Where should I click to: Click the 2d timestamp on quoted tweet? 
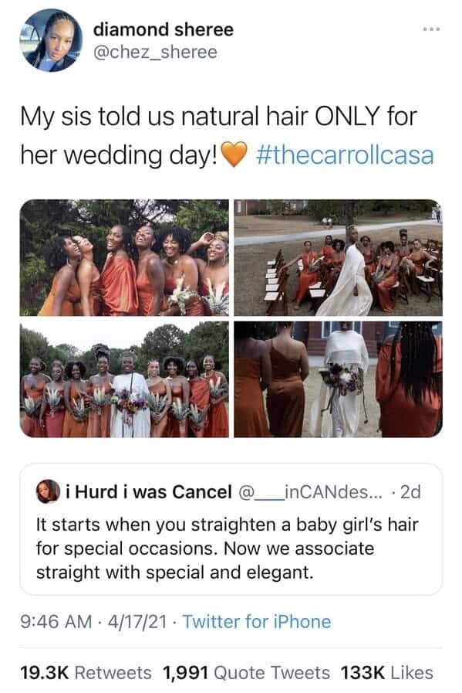pos(410,492)
